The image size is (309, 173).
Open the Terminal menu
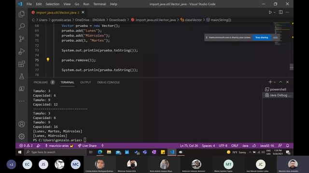point(99,4)
